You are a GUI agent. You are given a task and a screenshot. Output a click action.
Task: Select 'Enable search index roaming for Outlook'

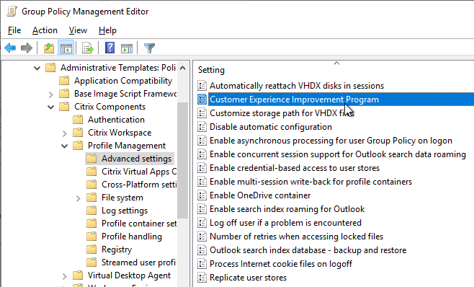[287, 209]
